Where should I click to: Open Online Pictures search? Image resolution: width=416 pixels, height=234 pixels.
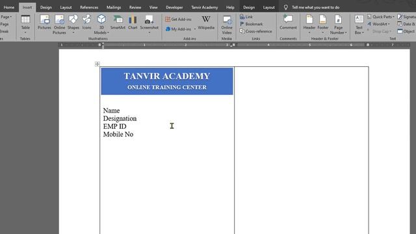59,25
